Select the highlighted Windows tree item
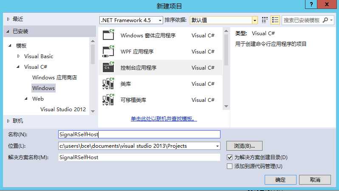 [43, 88]
